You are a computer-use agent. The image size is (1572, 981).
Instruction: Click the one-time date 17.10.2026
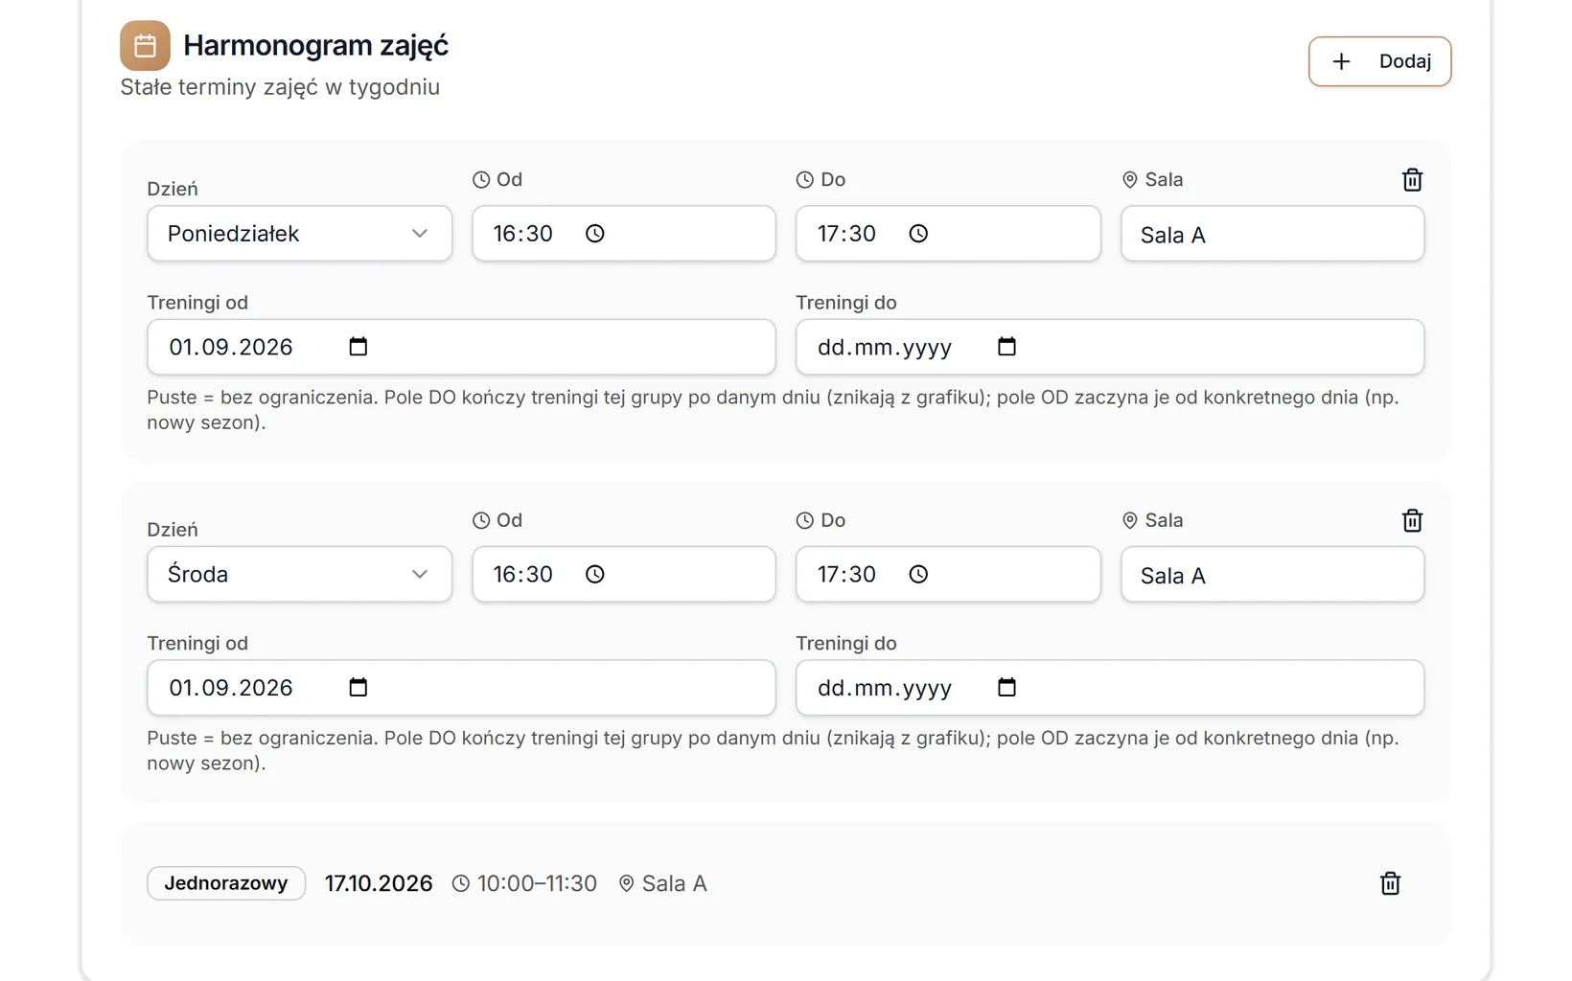coord(379,883)
